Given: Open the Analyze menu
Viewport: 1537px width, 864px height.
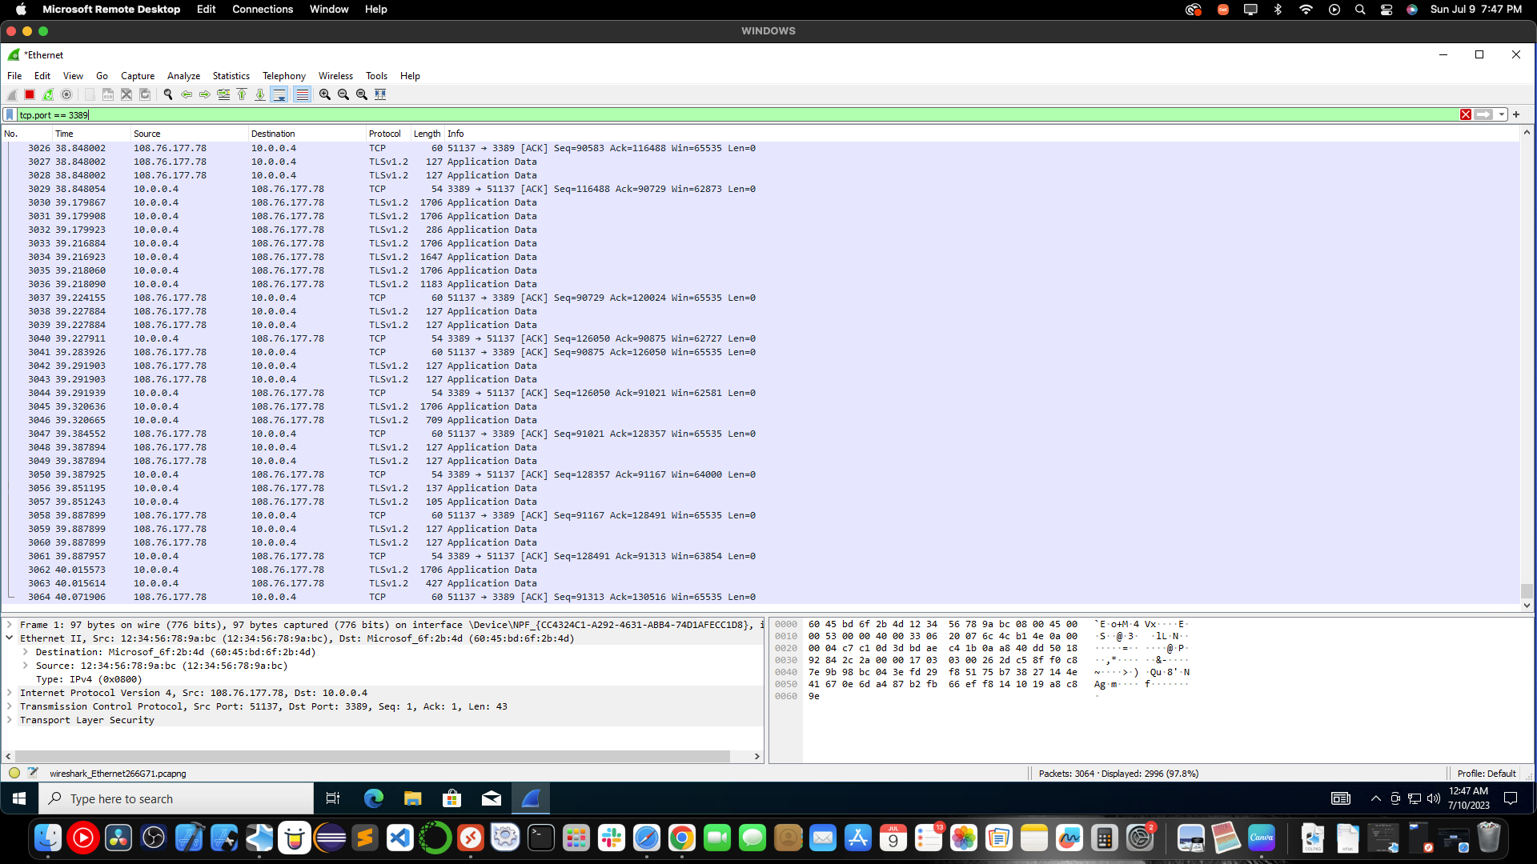Looking at the screenshot, I should pyautogui.click(x=183, y=76).
